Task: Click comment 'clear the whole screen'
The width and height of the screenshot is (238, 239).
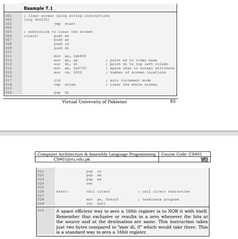Action: [132, 85]
